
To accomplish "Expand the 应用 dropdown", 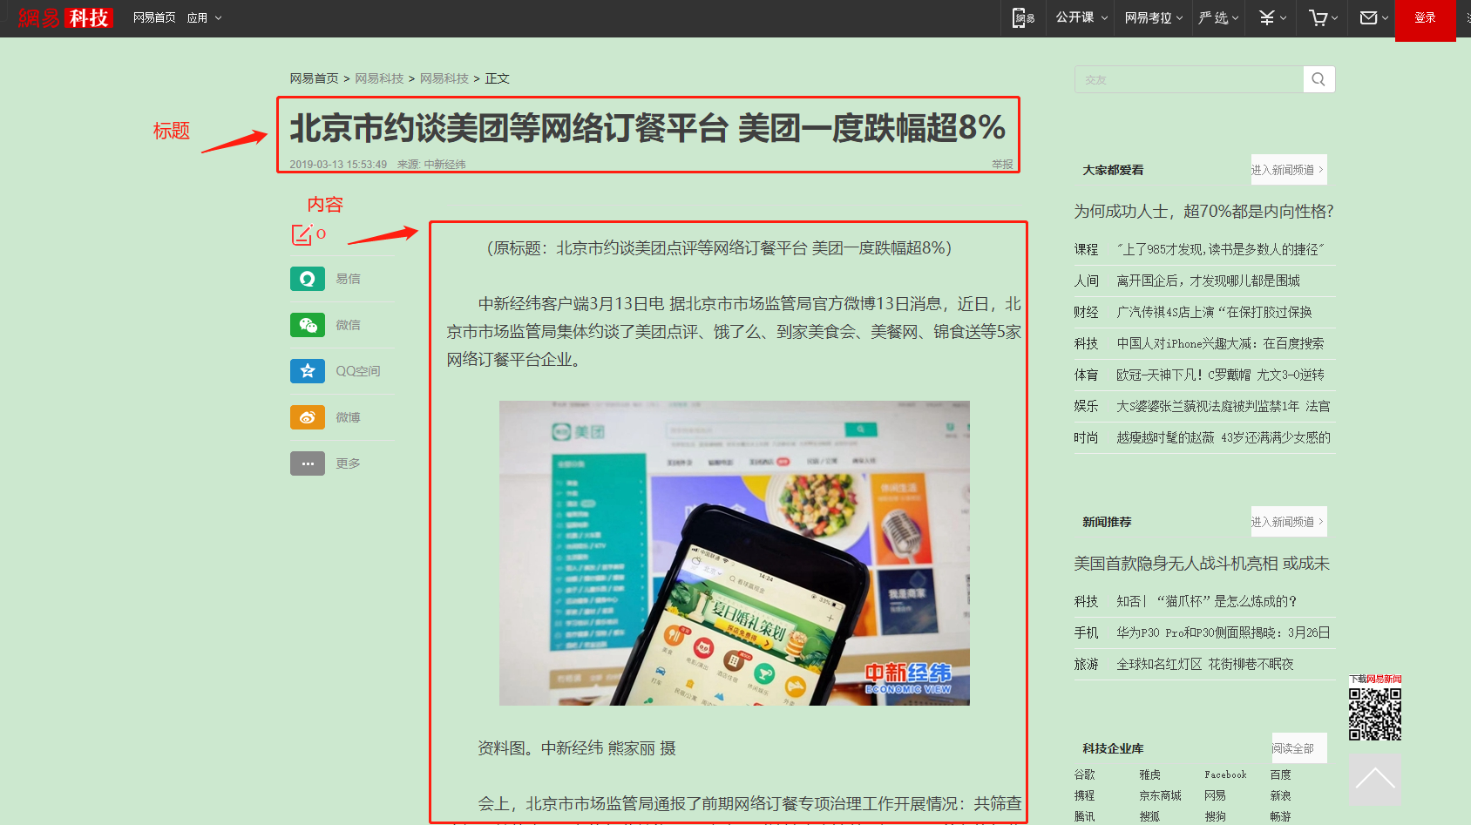I will (x=204, y=17).
